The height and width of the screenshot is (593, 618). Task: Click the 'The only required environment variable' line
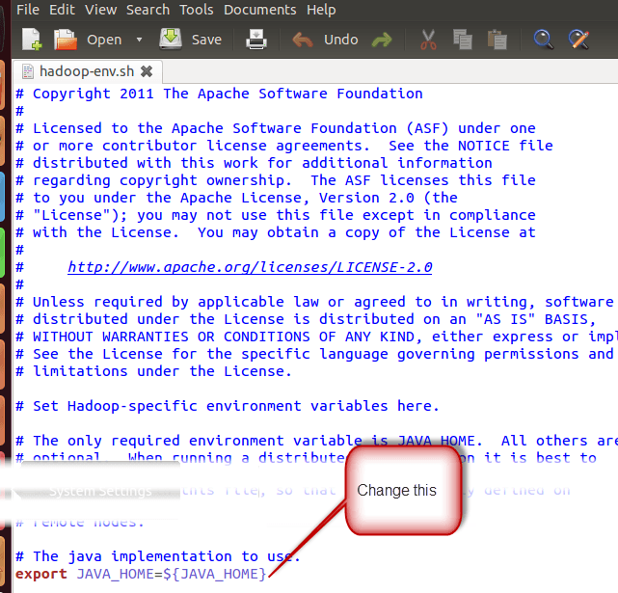[x=316, y=441]
